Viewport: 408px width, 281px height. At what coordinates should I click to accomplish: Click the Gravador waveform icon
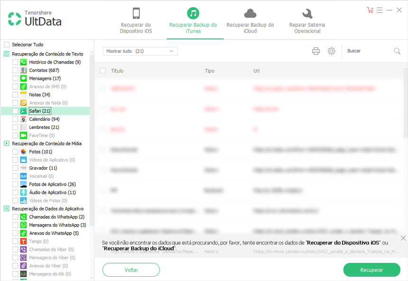pos(23,168)
